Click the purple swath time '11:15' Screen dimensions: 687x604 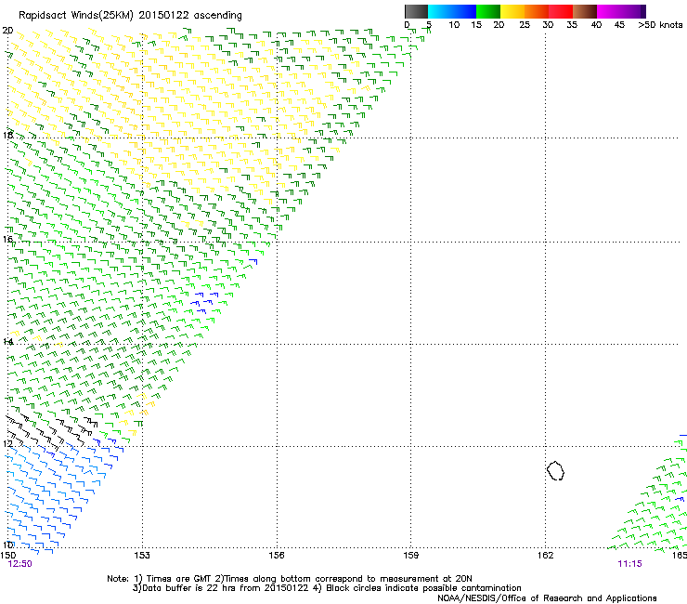pos(630,564)
